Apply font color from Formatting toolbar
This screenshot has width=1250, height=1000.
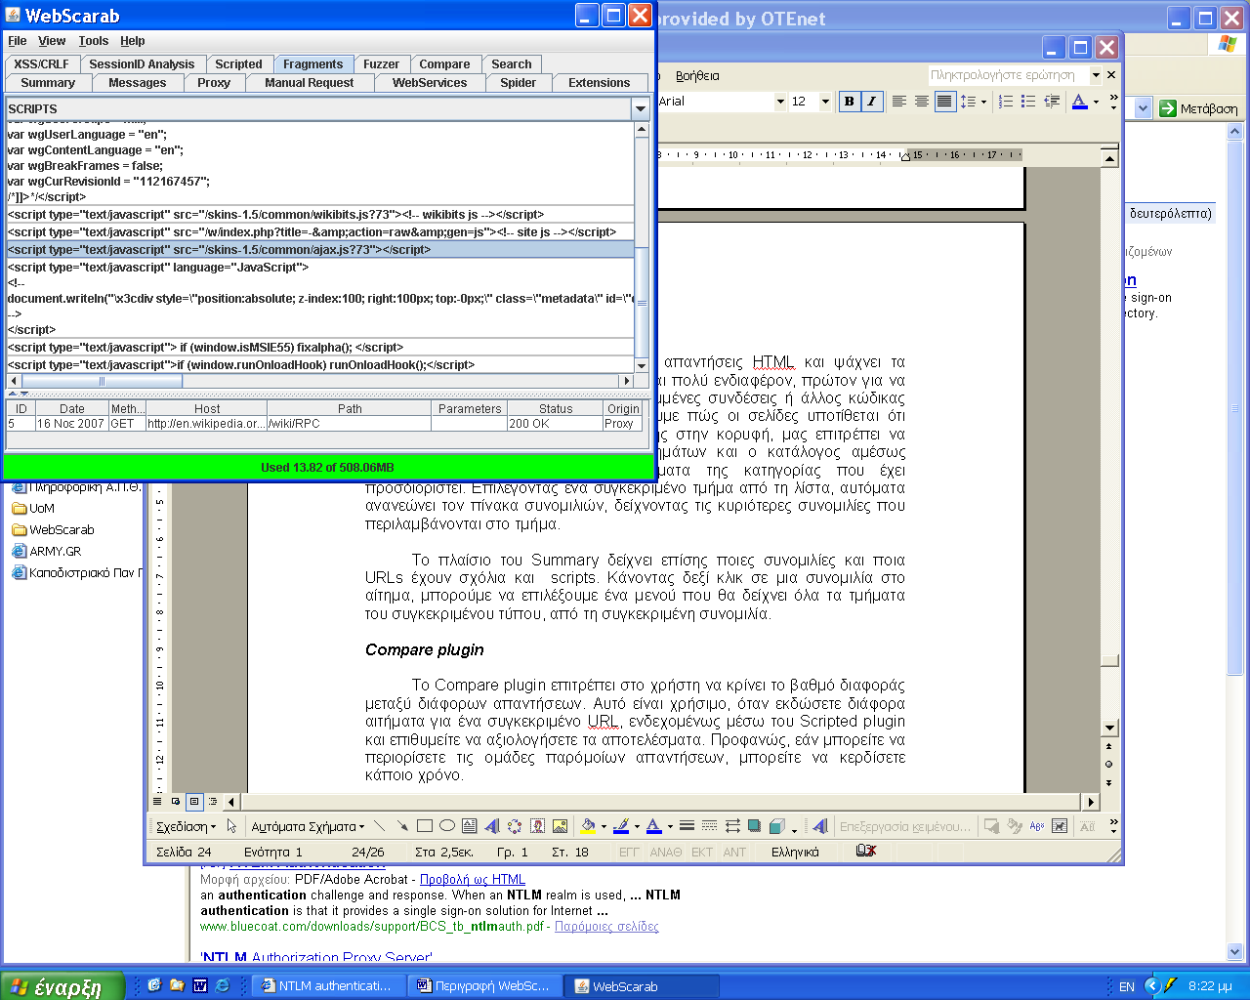coord(1079,102)
